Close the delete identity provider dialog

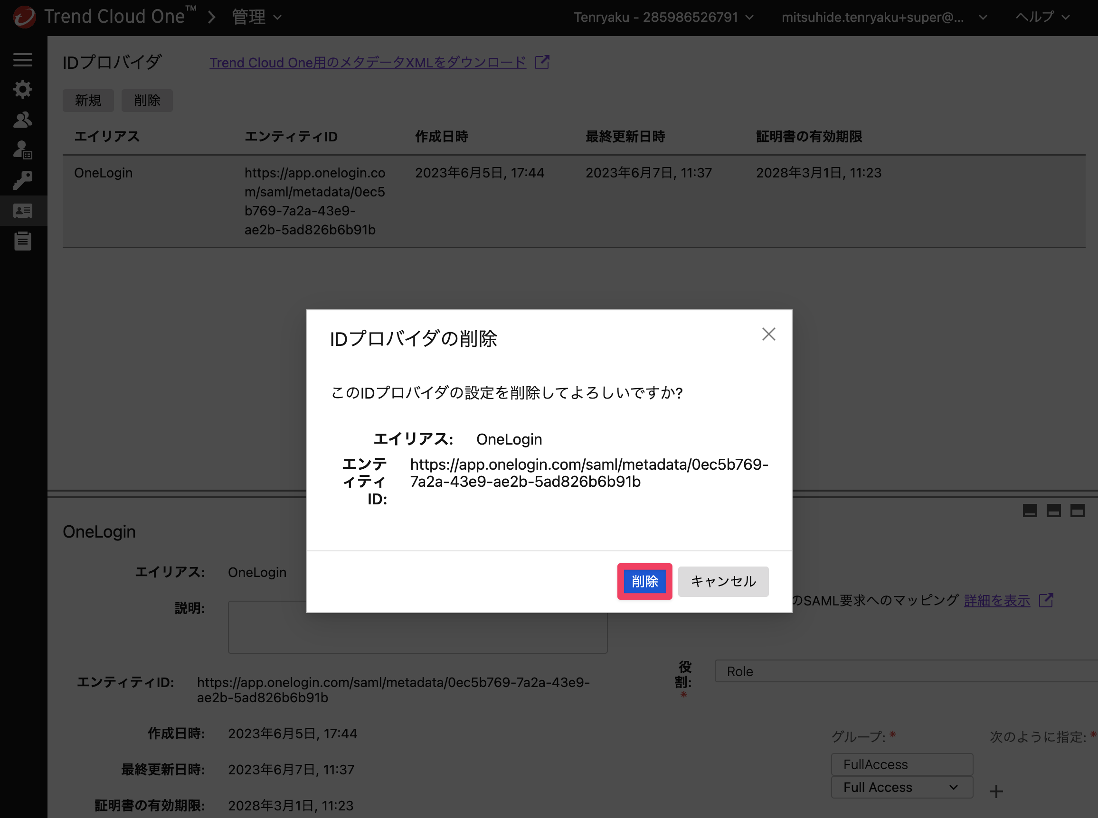768,334
